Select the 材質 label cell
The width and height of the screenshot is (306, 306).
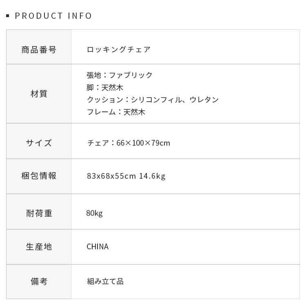[39, 94]
